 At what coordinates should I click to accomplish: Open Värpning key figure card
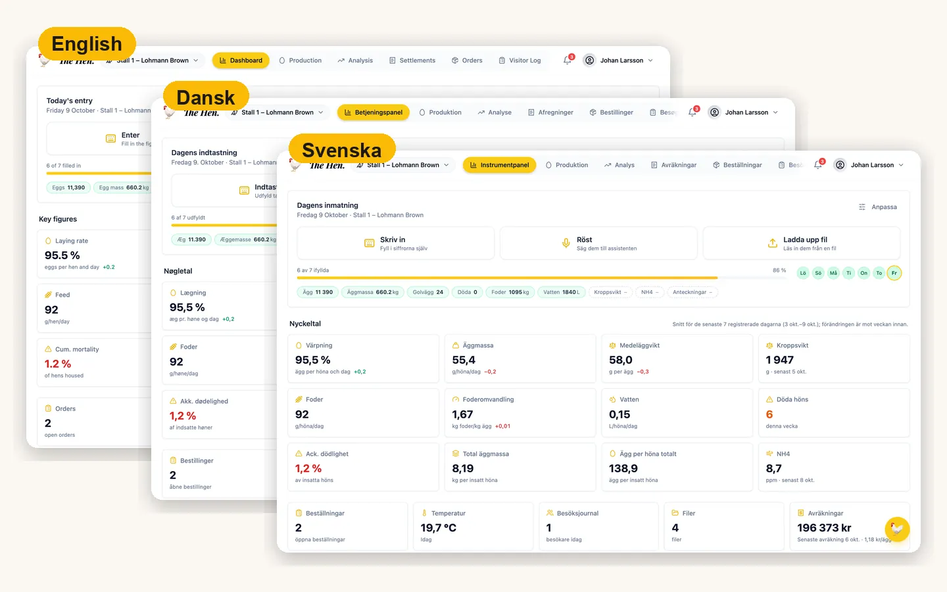(363, 358)
